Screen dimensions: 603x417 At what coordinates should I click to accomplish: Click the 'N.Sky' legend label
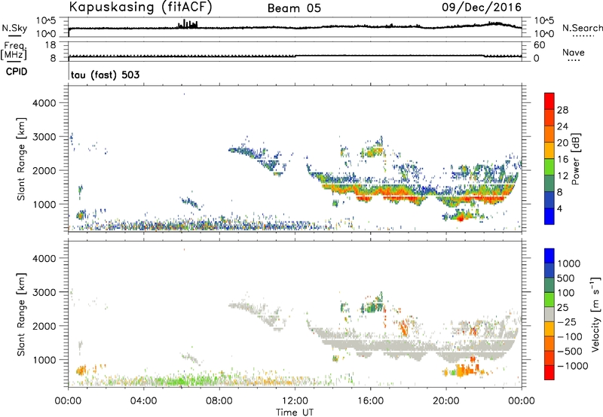(14, 28)
